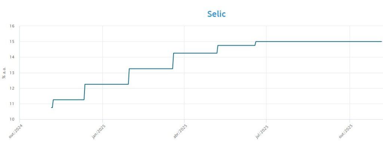Screen dimensions: 383x161
Task: Click the 11 y-axis tick label
Action: [12, 104]
